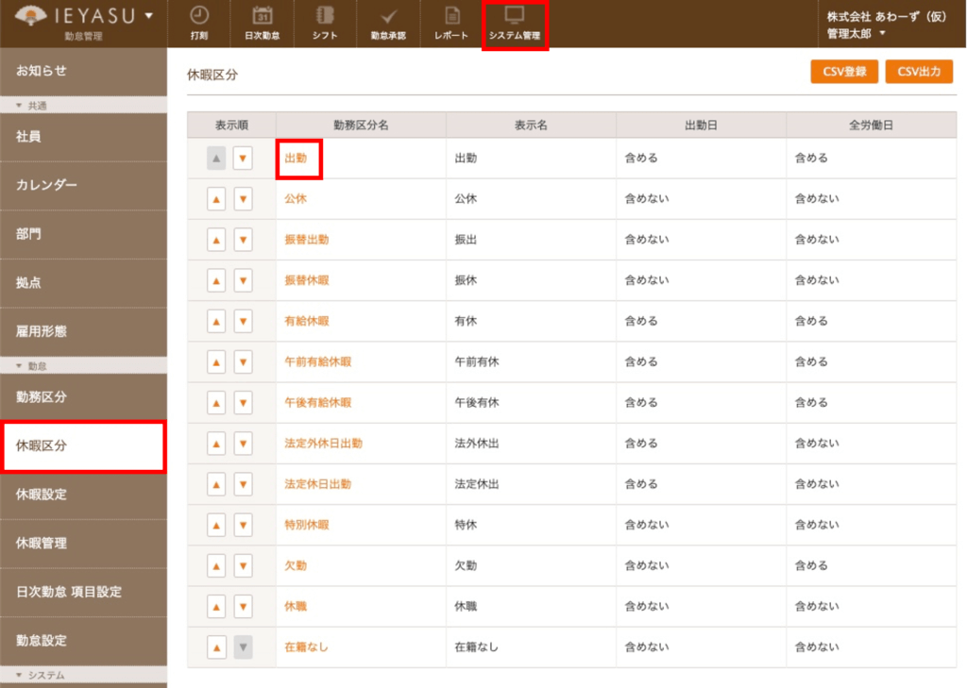Move 午後有給休暇 row down

(243, 403)
